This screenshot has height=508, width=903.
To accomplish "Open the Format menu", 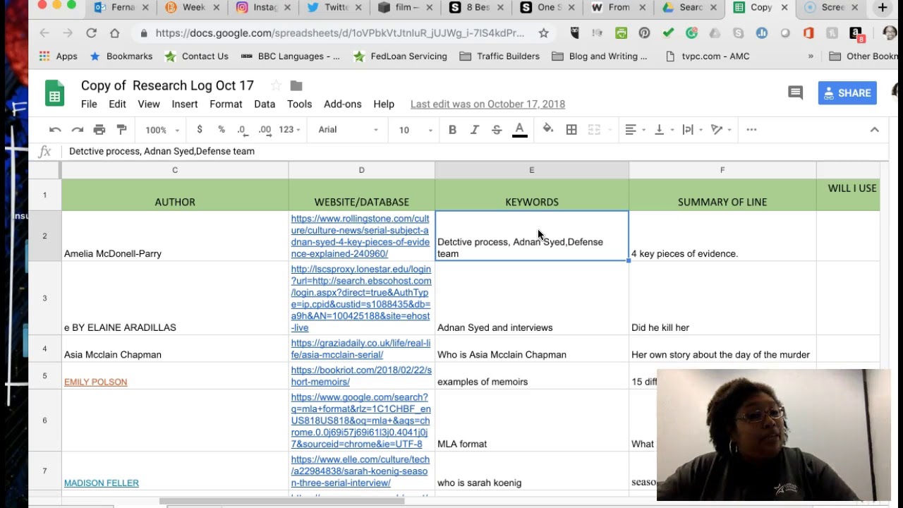I will point(226,104).
